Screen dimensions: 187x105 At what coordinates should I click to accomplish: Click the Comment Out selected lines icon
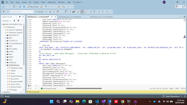(x=91, y=12)
